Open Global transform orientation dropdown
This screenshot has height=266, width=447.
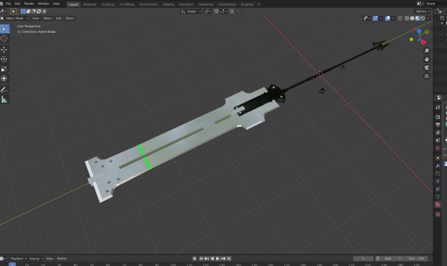pyautogui.click(x=191, y=12)
